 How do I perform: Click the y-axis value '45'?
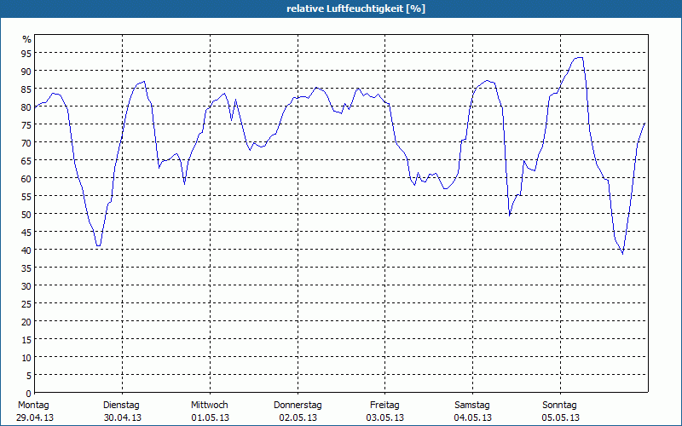point(26,232)
